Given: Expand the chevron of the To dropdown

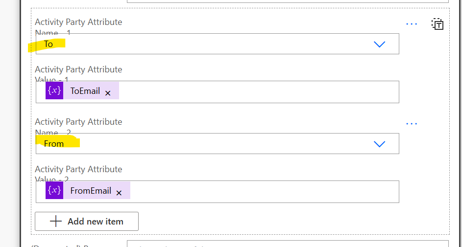Looking at the screenshot, I should click(x=379, y=44).
